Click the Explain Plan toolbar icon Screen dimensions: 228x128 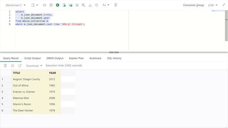coord(71,5)
